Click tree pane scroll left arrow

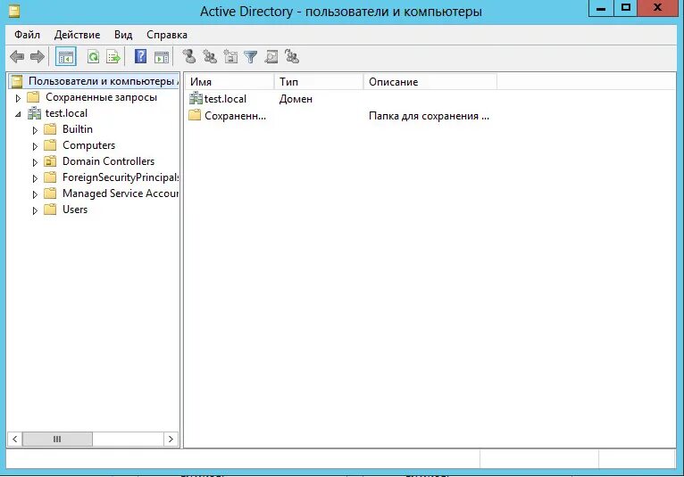point(15,439)
